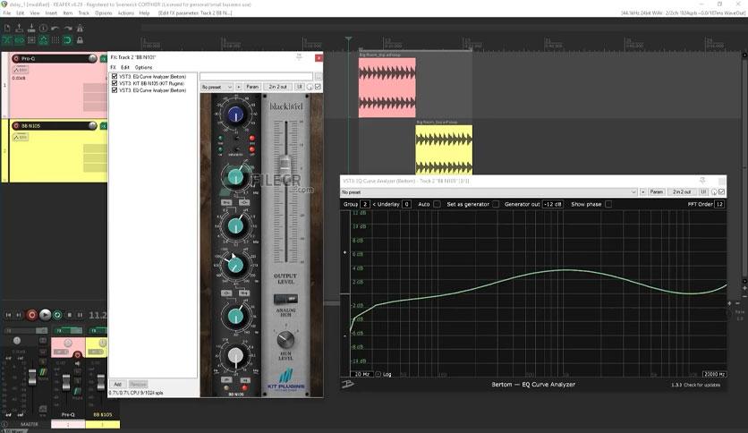
Task: Toggle Log scale checkbox in analyzer
Action: [x=378, y=374]
